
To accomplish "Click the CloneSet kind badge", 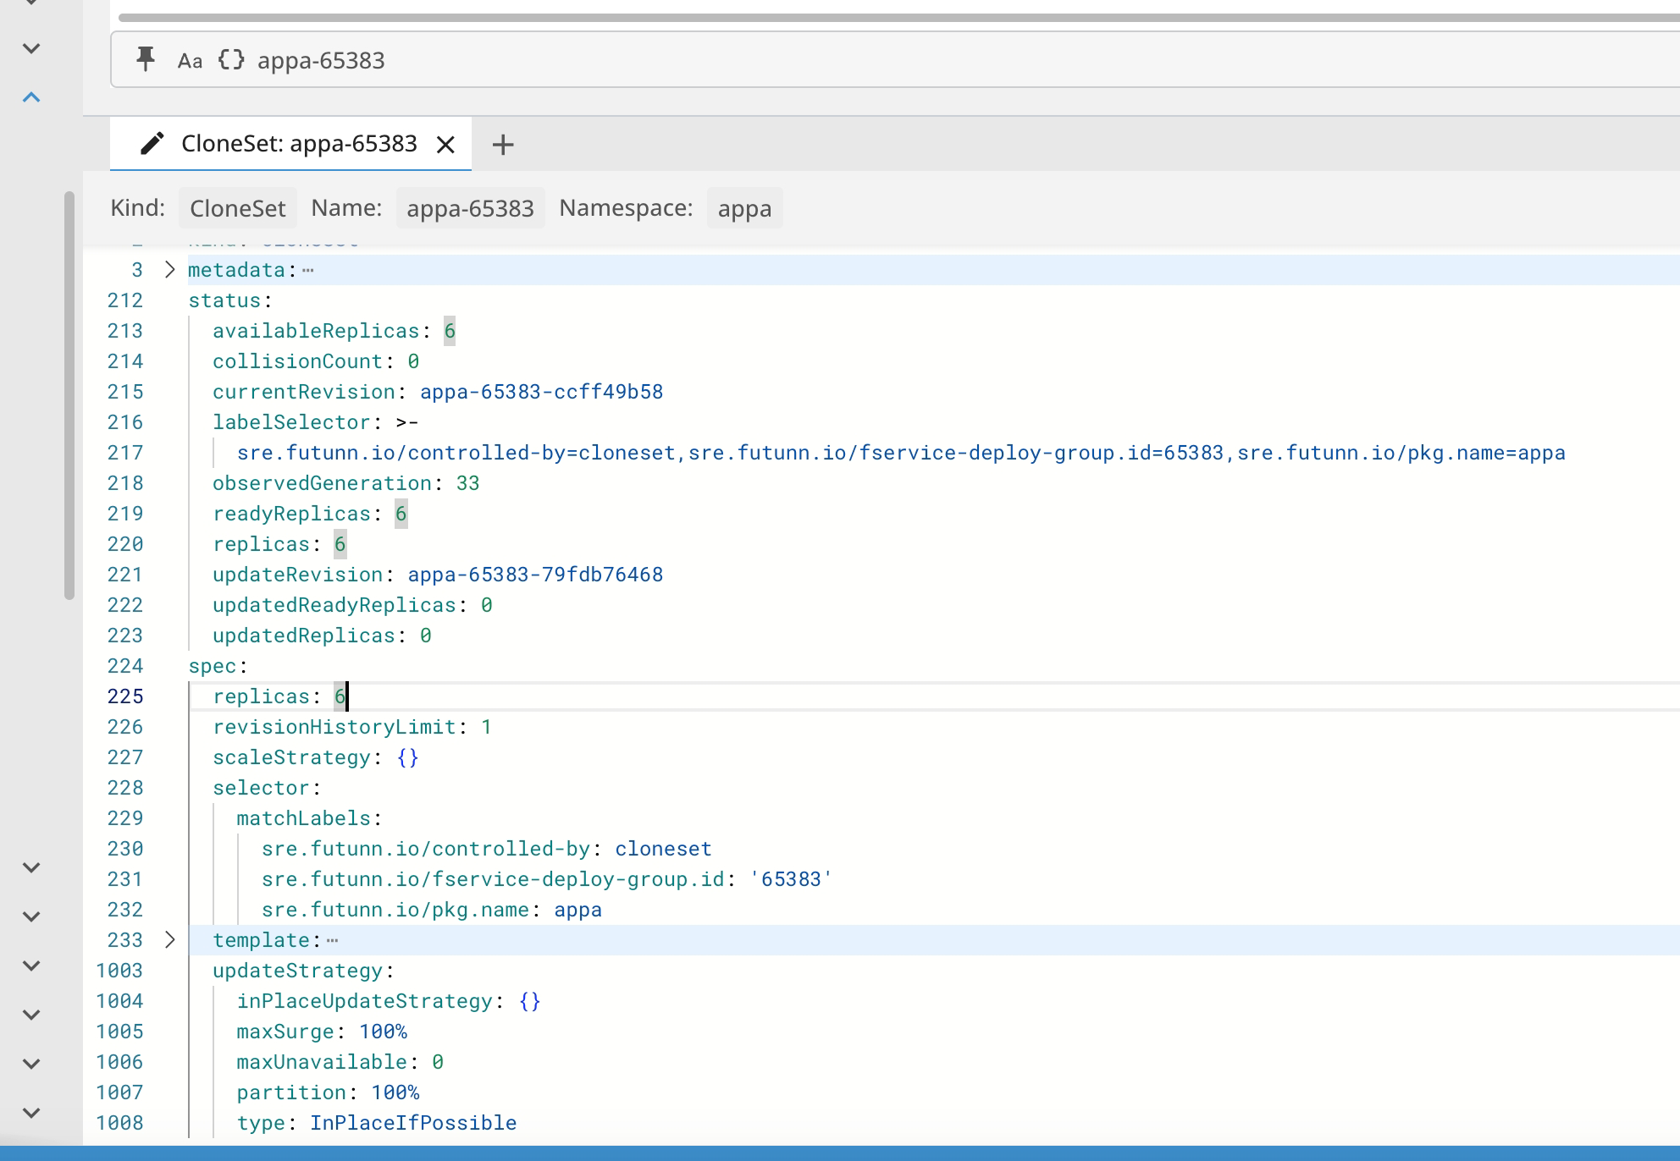I will coord(237,208).
